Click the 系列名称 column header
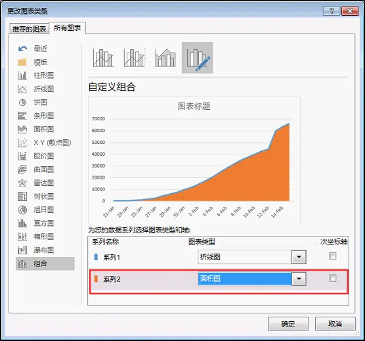This screenshot has width=365, height=341. [106, 242]
